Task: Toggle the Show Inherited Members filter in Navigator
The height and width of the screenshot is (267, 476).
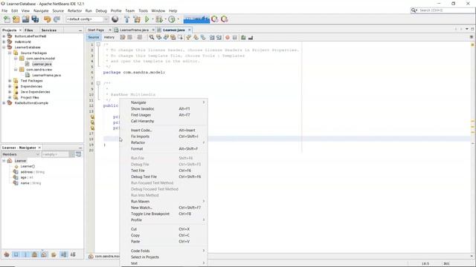Action: tap(7, 254)
